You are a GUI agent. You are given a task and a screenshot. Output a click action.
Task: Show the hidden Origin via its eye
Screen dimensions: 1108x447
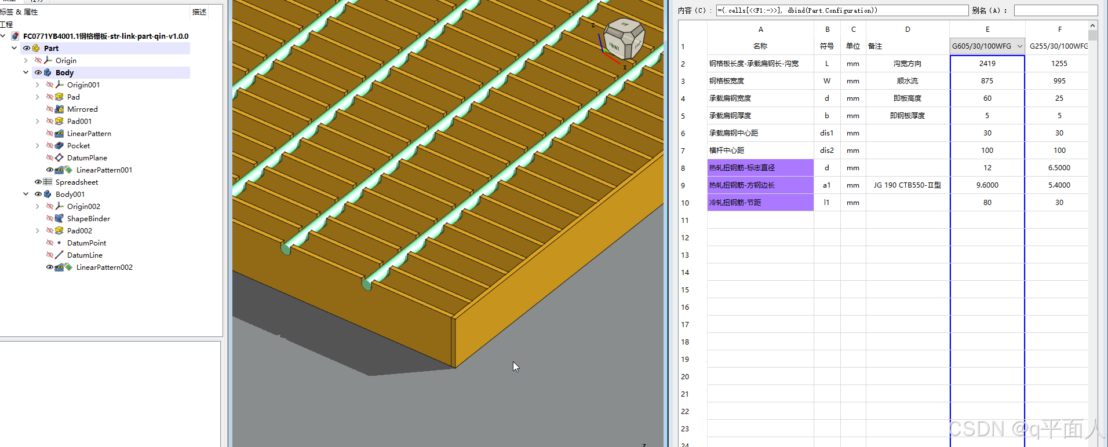pyautogui.click(x=38, y=60)
